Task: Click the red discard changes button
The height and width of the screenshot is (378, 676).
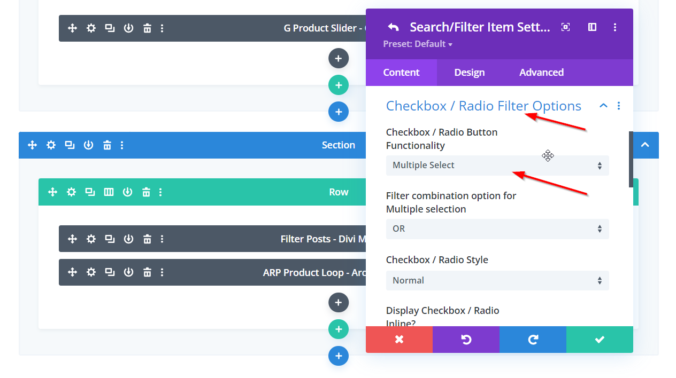Action: pos(399,340)
